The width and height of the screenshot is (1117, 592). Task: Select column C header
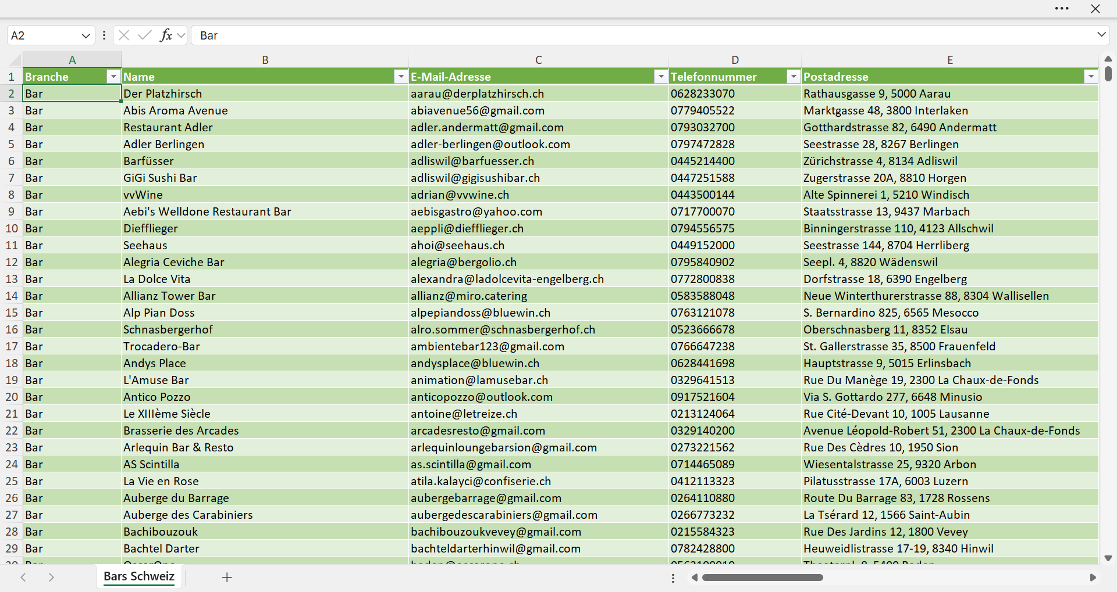539,60
